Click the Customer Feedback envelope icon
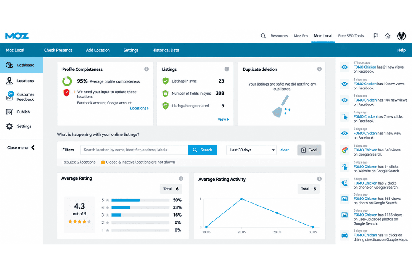This screenshot has height=274, width=412. (x=10, y=96)
